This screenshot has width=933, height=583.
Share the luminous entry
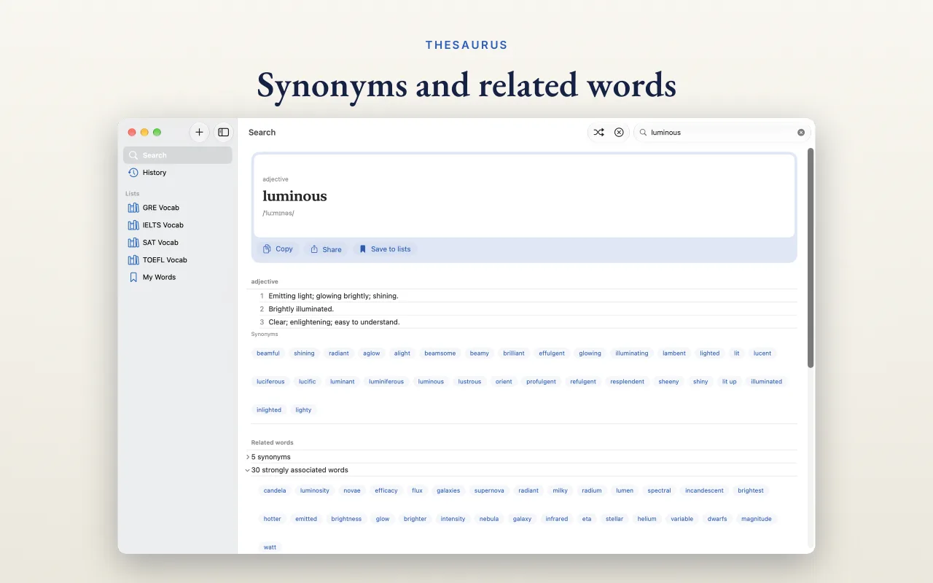(x=326, y=249)
